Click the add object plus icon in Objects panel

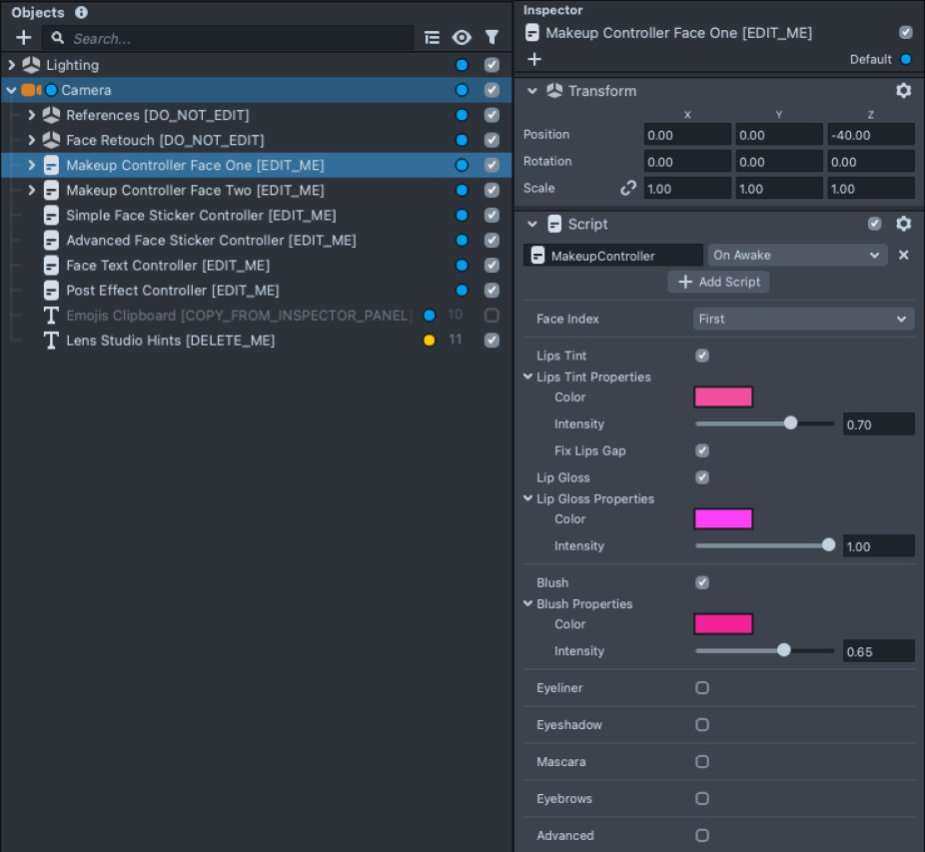[x=24, y=38]
